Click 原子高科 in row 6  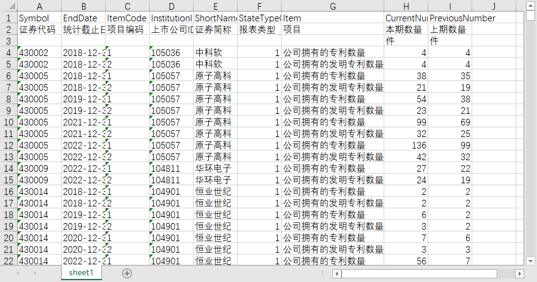(216, 76)
